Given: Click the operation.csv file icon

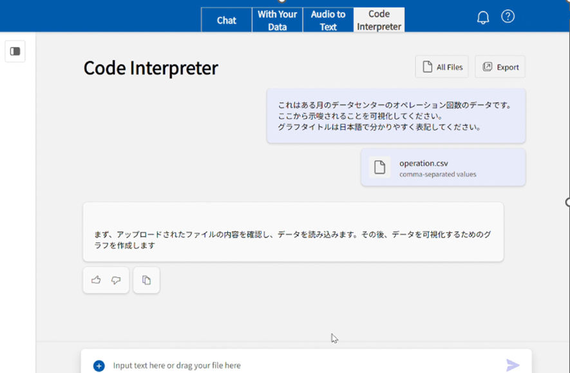Looking at the screenshot, I should point(379,167).
